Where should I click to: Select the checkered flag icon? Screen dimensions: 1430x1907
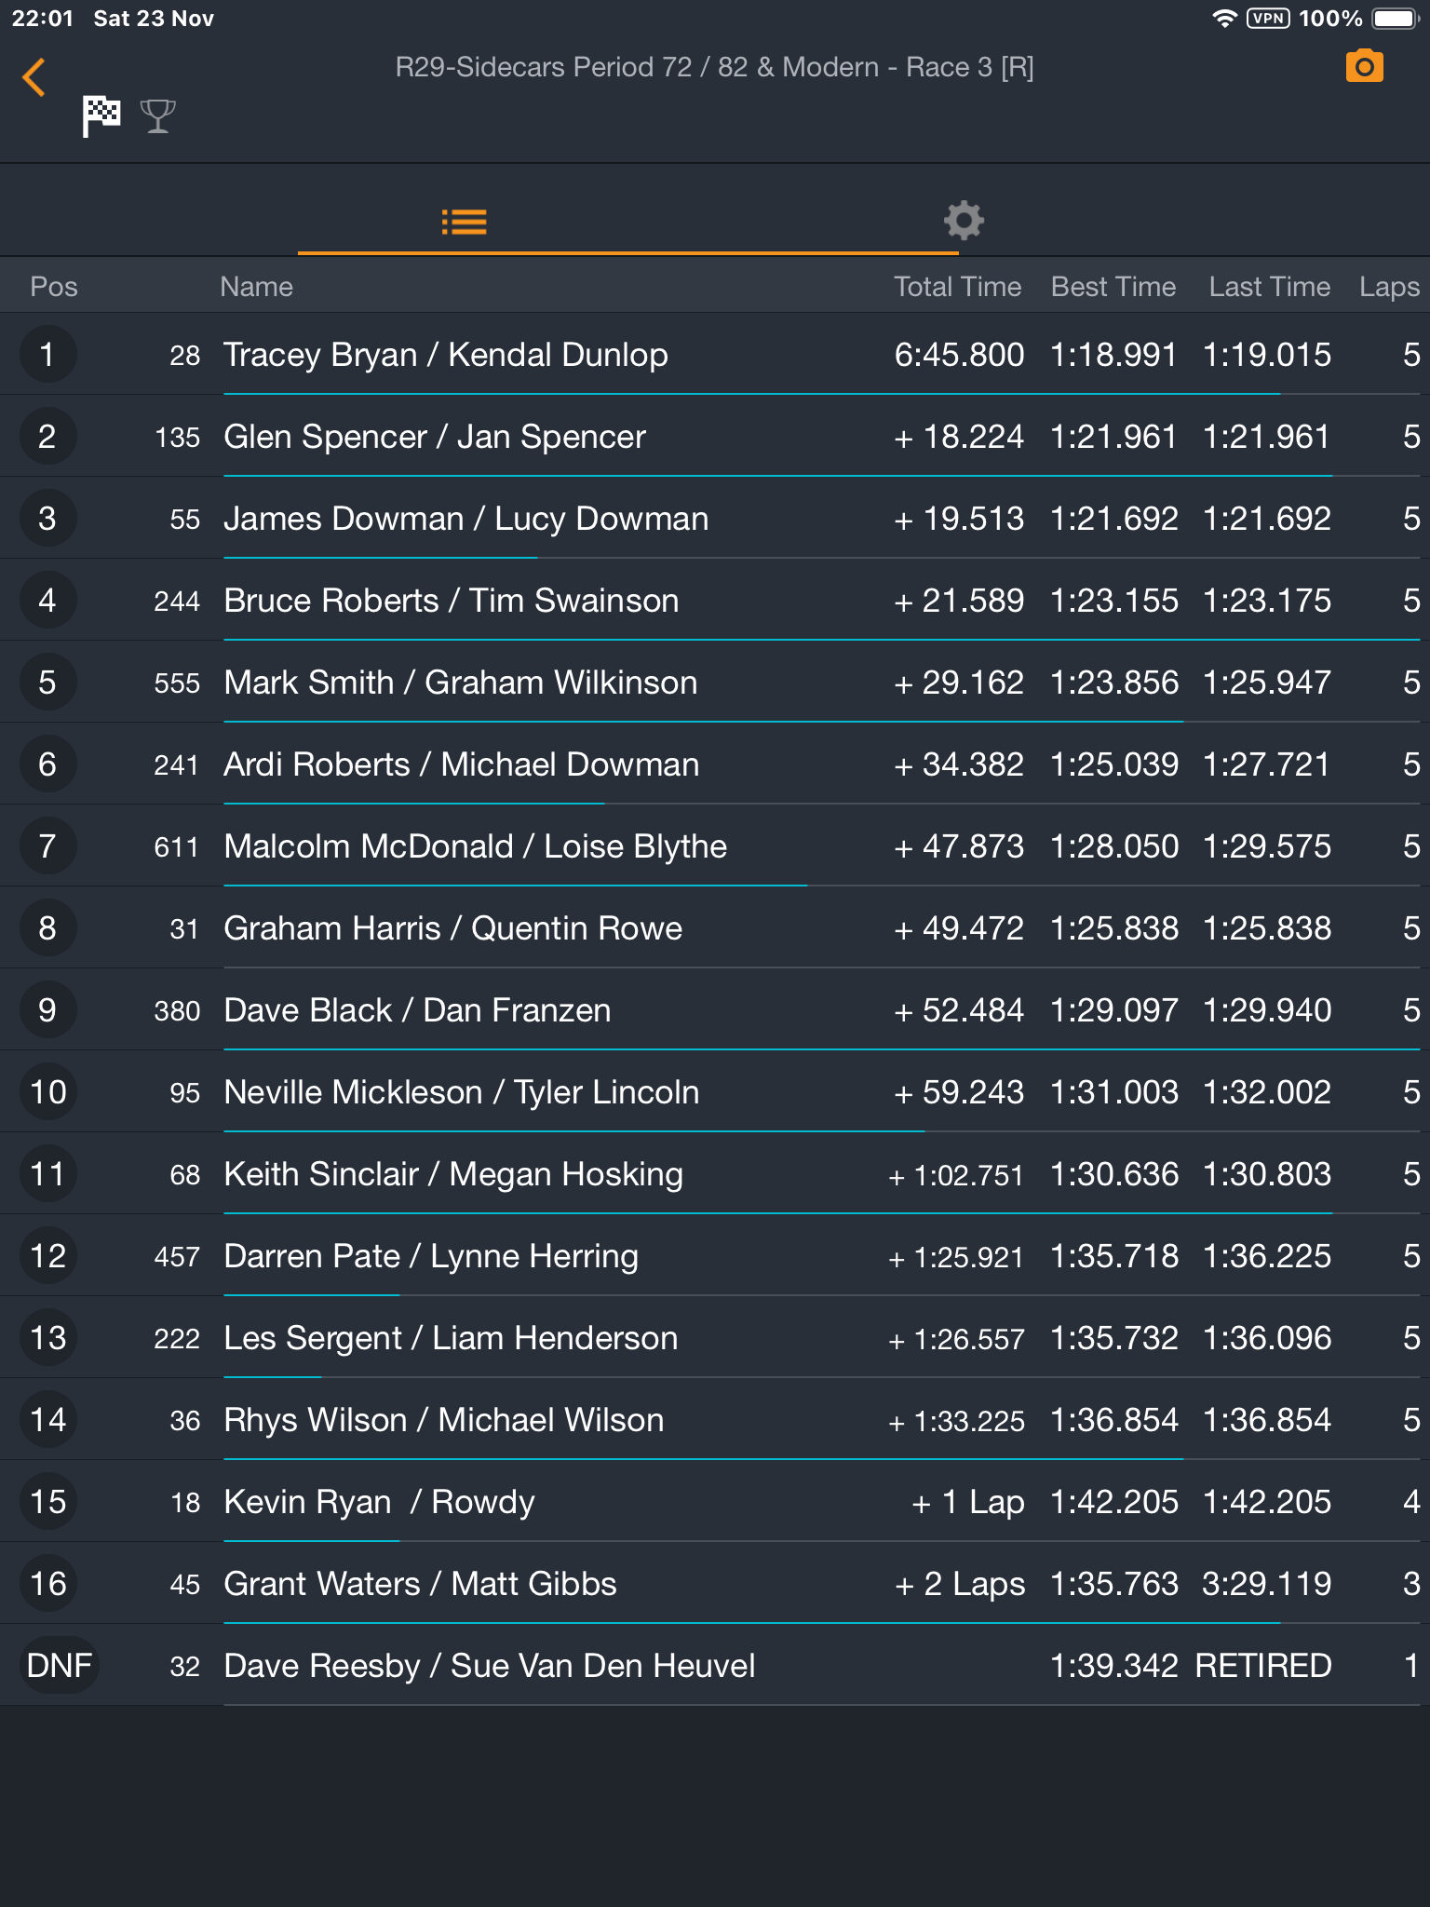(x=101, y=116)
